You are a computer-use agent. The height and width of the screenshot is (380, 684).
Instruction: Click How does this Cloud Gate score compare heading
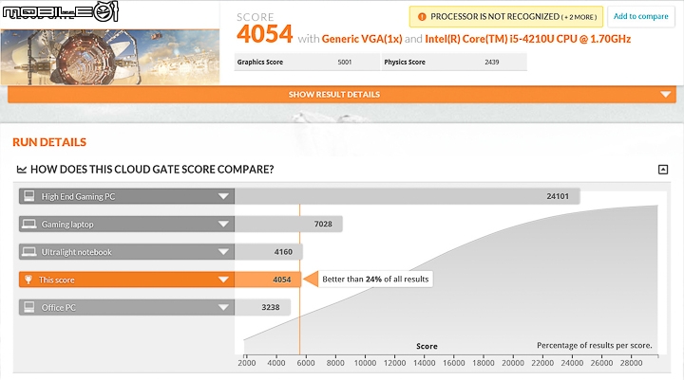(x=152, y=170)
